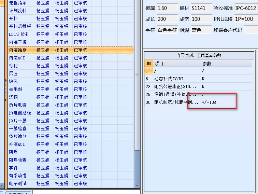Viewport: 258px width, 194px height.
Task: Select the 外层AOI process row
Action: tap(70, 144)
